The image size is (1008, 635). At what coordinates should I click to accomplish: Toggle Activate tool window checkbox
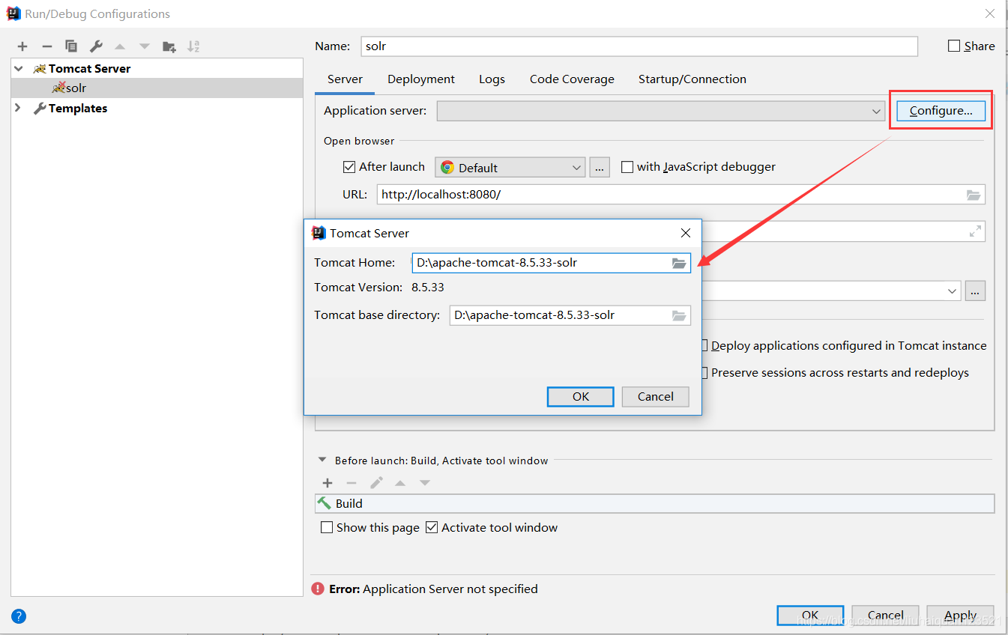(x=432, y=527)
